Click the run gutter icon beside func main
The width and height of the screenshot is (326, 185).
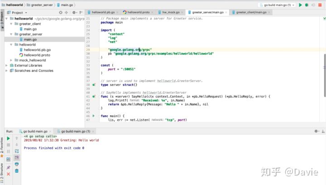click(94, 116)
